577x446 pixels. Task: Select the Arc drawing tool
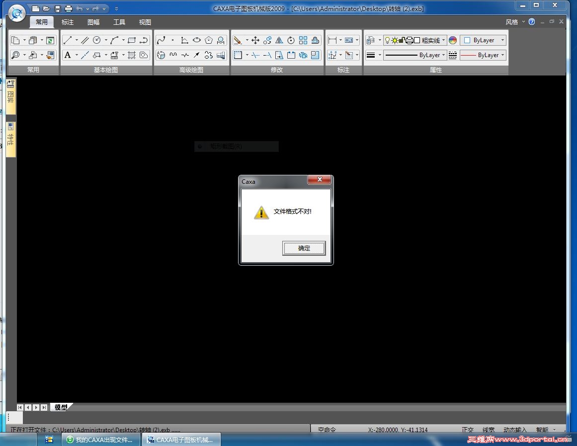(114, 40)
